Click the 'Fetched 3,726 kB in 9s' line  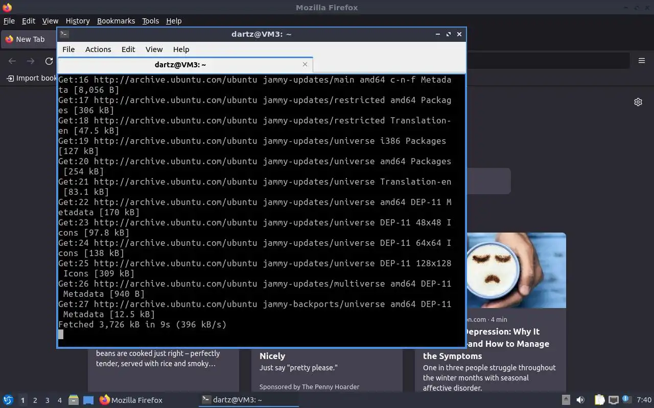click(142, 324)
